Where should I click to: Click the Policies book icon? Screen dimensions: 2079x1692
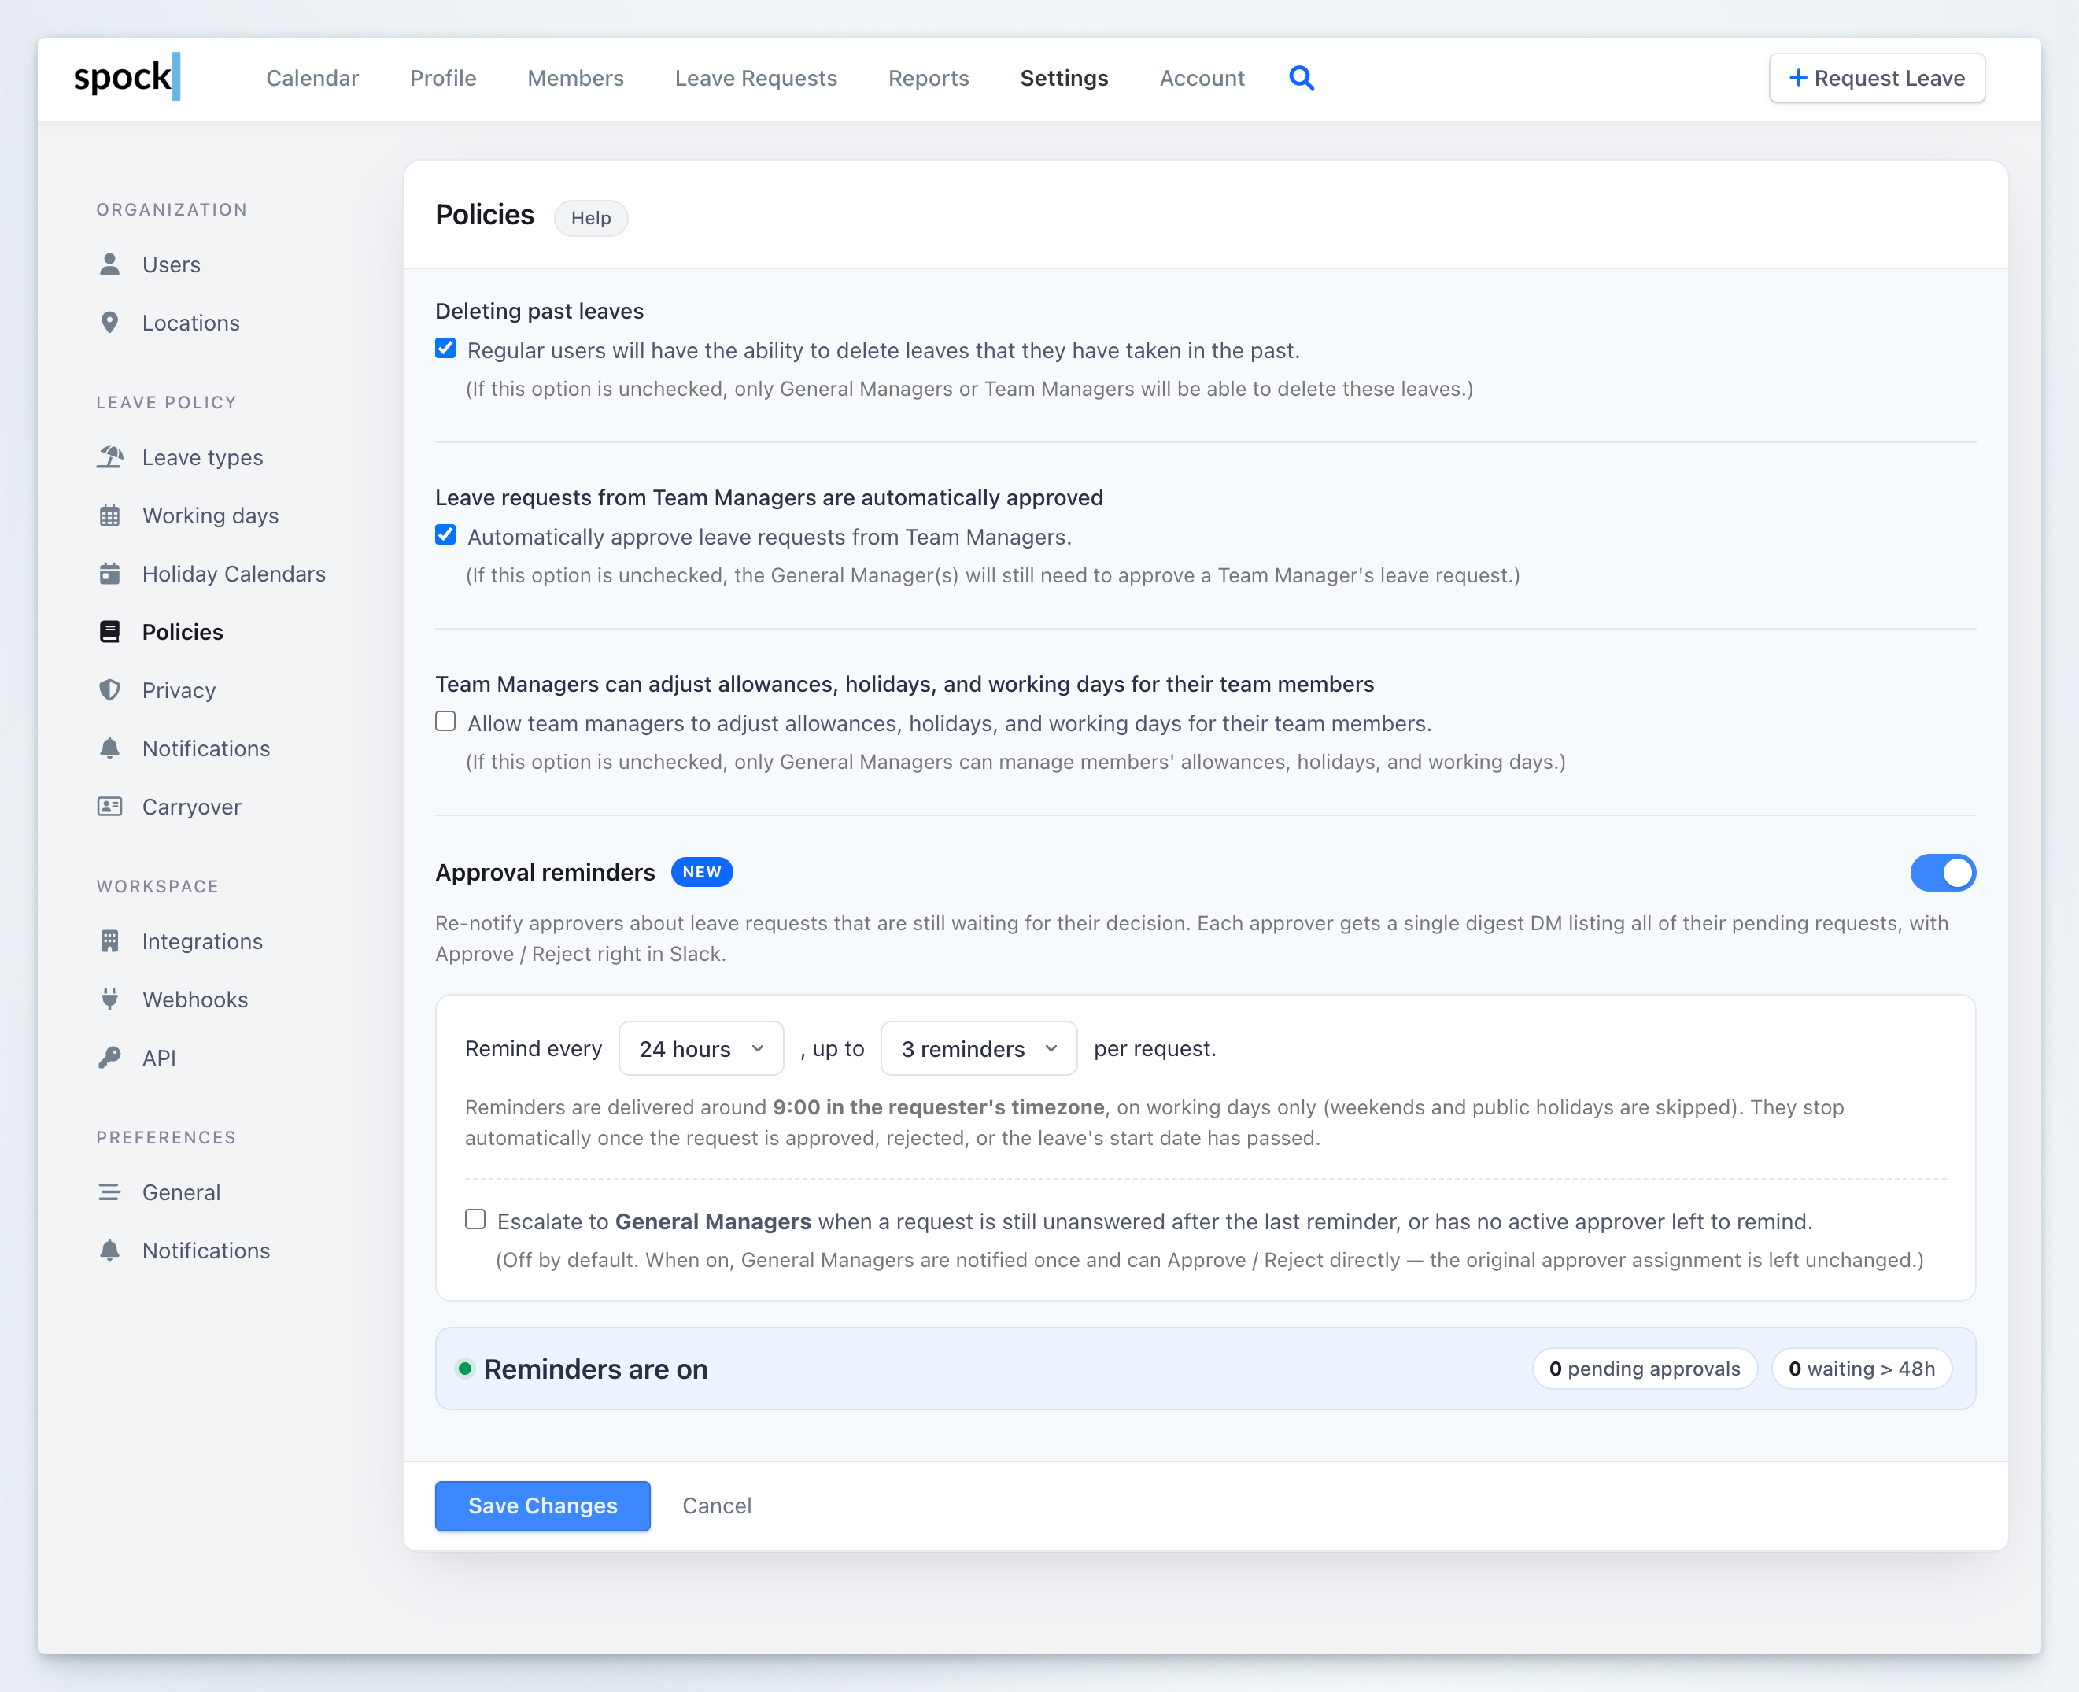click(x=109, y=632)
